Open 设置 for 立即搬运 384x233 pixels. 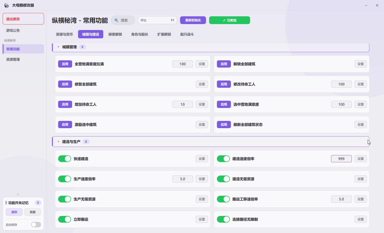point(202,219)
